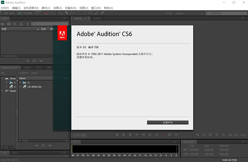This screenshot has width=248, height=162.
Task: Toggle Skip Selection in transport bar
Action: tap(176, 135)
